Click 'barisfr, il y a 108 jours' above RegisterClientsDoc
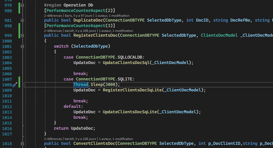 point(82,31)
